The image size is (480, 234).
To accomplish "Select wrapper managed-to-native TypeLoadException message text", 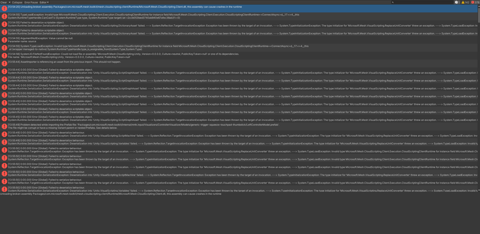I will tap(158, 46).
